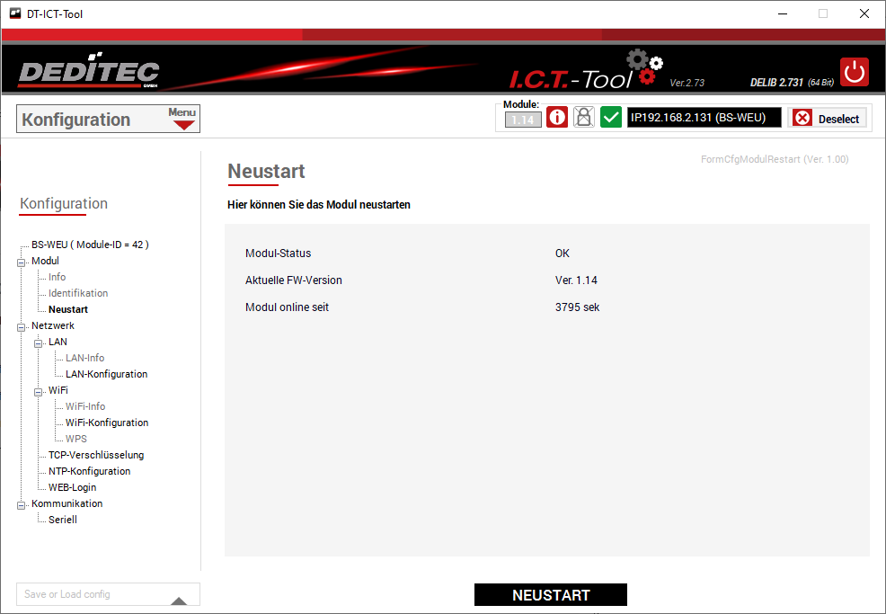Click the IP 192.168.2.131 module field

pos(704,118)
